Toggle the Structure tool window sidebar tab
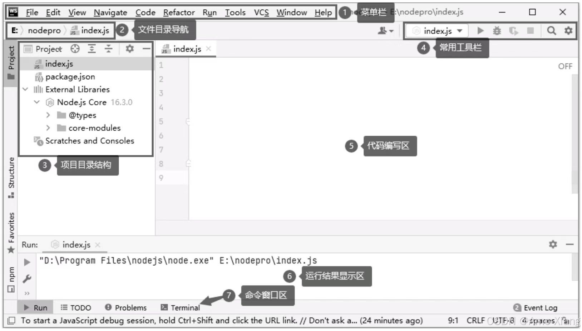The height and width of the screenshot is (331, 582). (x=11, y=177)
